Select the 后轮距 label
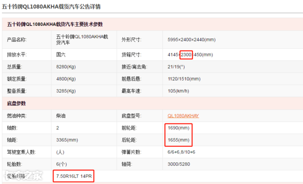This screenshot has height=184, width=303. tap(129, 140)
